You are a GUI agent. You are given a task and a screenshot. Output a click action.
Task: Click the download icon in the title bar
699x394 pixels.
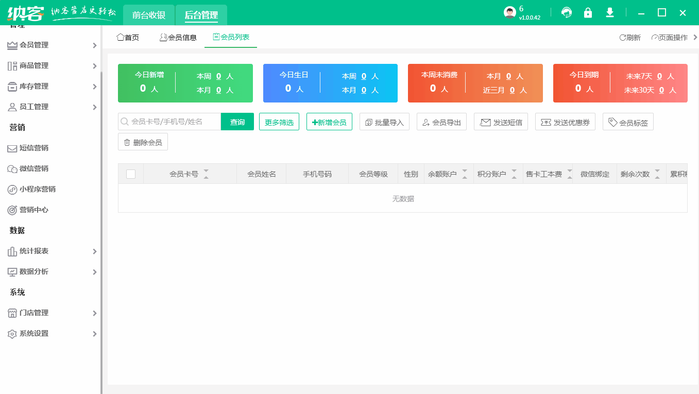[x=609, y=13]
